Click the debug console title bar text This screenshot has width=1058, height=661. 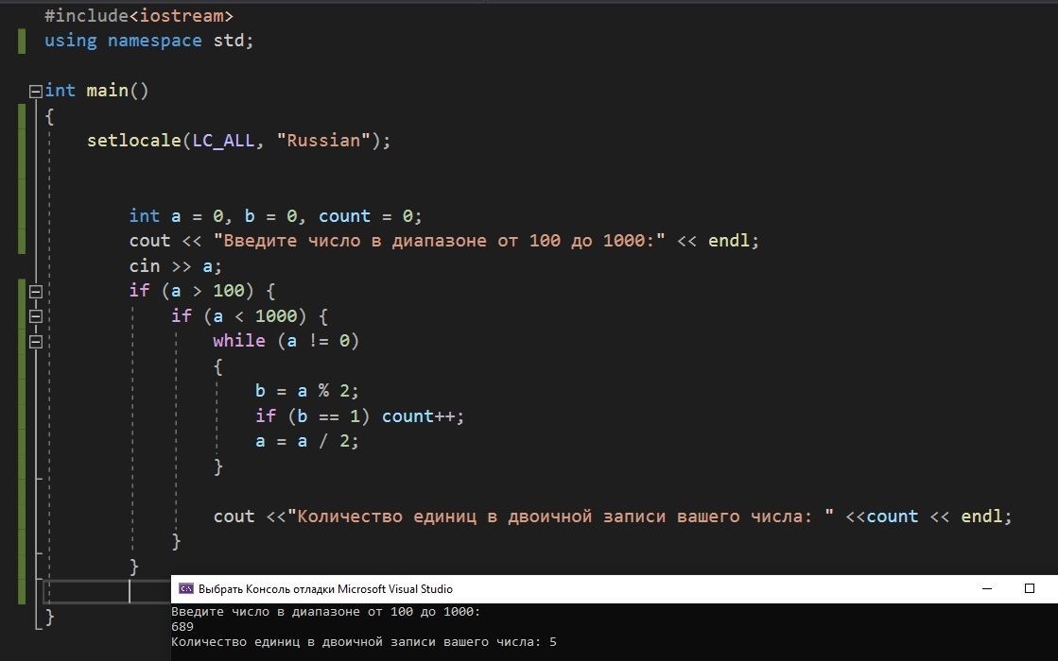(325, 589)
